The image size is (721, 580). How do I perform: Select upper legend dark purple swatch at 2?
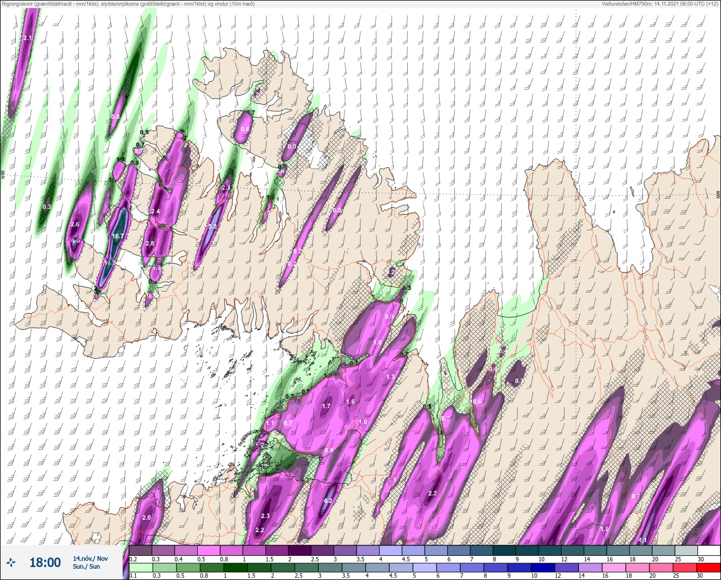[x=300, y=550]
